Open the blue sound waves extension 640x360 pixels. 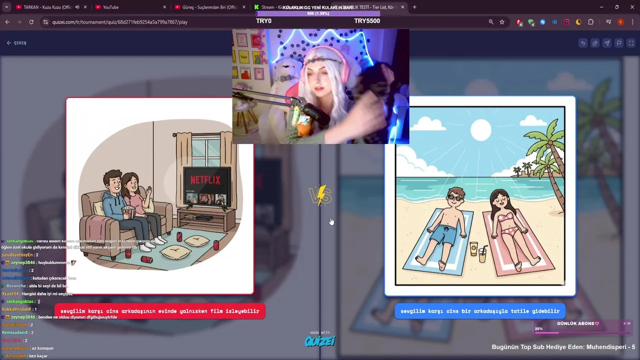tap(554, 22)
